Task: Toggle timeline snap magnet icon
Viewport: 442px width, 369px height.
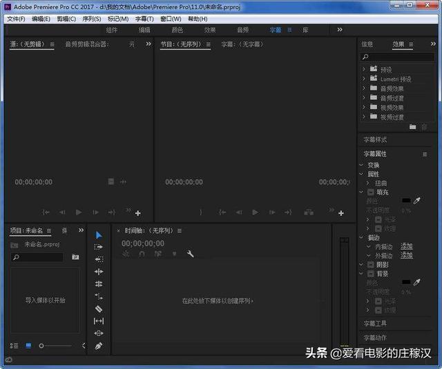Action: pos(142,255)
